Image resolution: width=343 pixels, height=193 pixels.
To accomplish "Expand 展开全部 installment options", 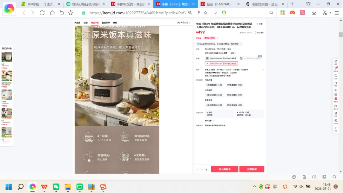I will click(209, 120).
